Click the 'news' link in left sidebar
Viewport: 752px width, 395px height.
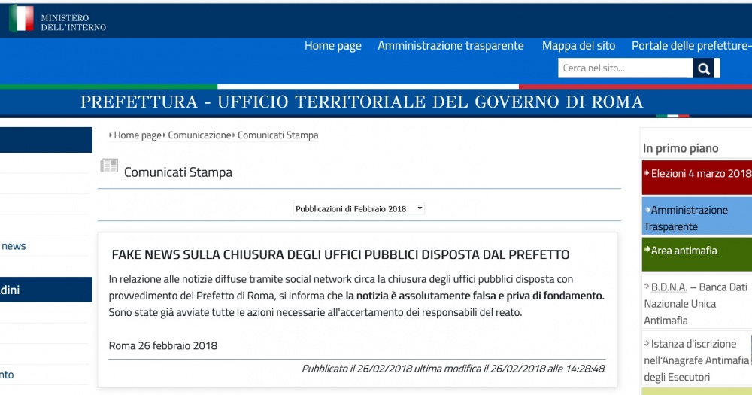tap(14, 246)
